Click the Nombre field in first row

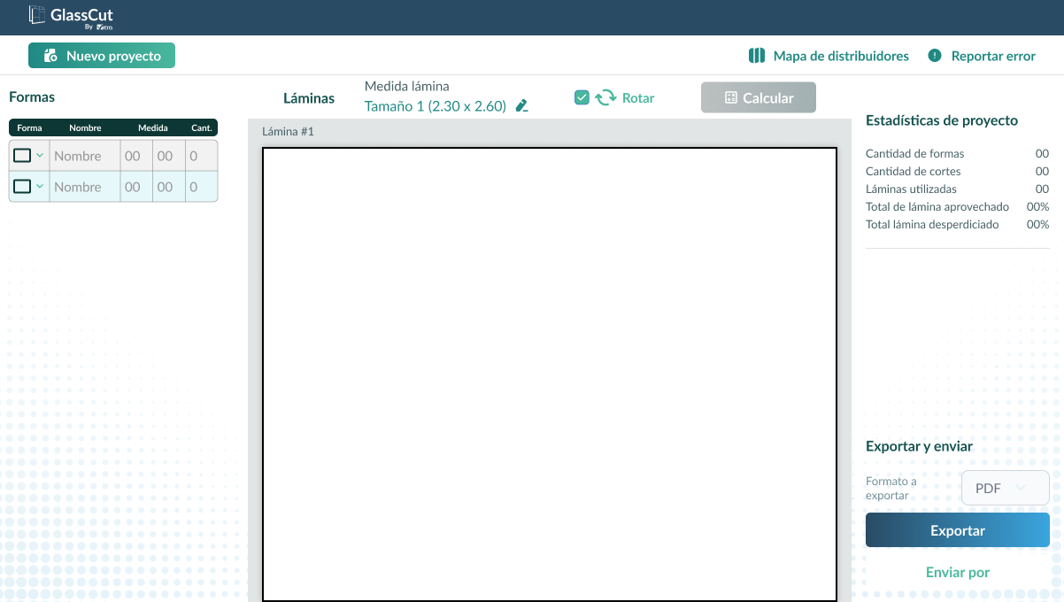click(x=85, y=156)
